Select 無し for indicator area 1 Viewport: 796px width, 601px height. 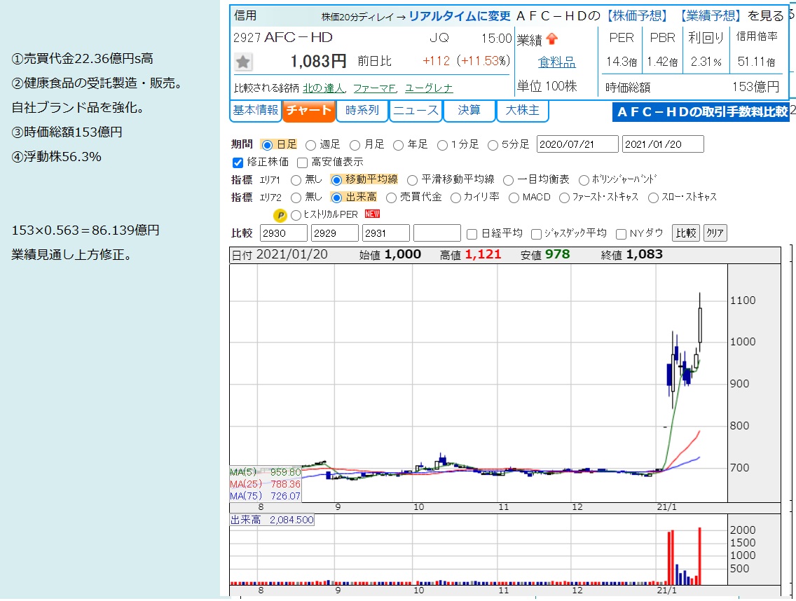pos(296,180)
